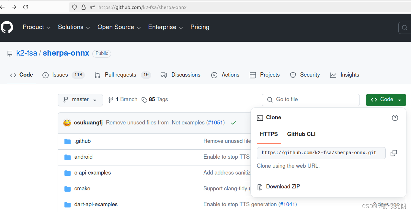Select the HTTPS clone tab
The height and width of the screenshot is (212, 411).
point(269,134)
